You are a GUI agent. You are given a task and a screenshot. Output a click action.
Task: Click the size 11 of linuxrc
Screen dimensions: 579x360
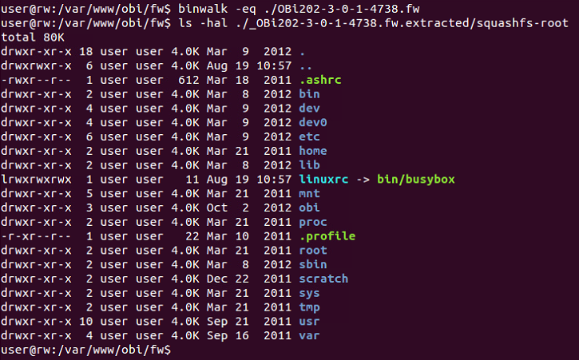click(x=192, y=179)
